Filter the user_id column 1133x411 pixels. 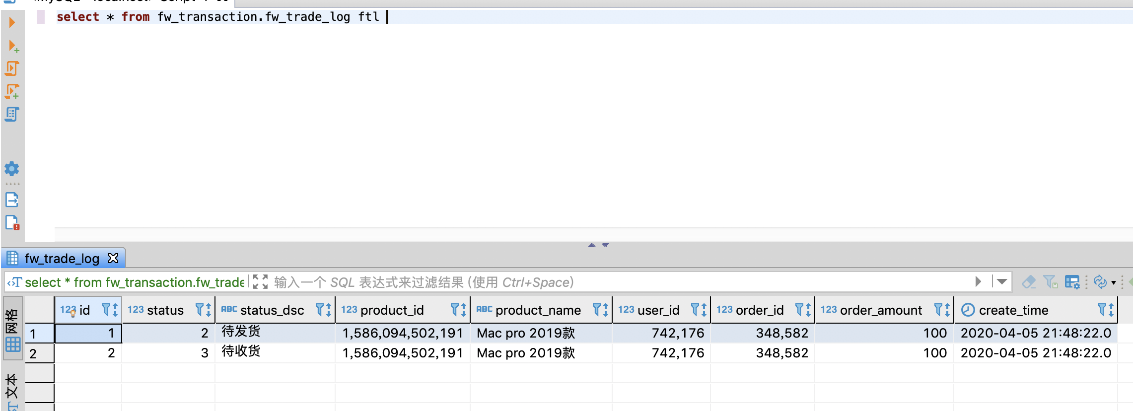point(695,310)
